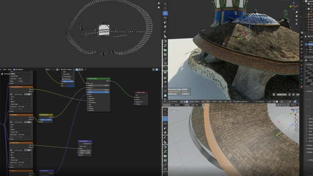Open the Node menu in node editor
The image size is (313, 176).
coord(10,69)
